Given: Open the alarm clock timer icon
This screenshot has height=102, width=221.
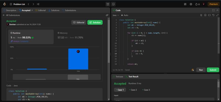Looking at the screenshot, I should pos(108,4).
